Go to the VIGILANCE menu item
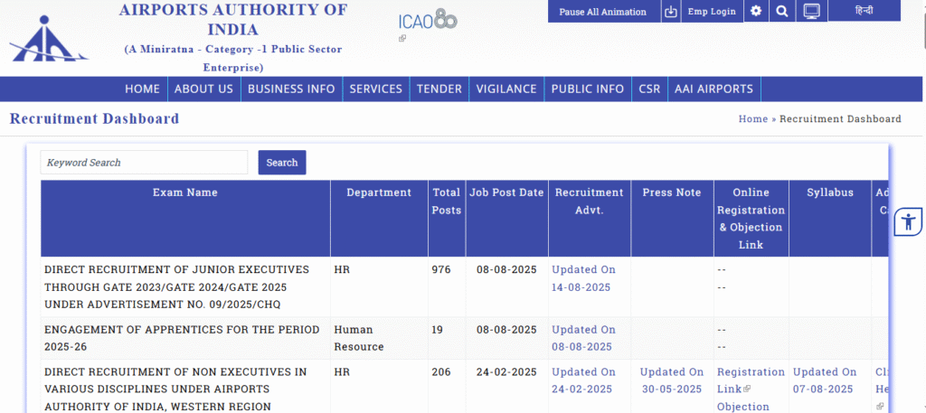Screen dimensions: 926x413 506,89
